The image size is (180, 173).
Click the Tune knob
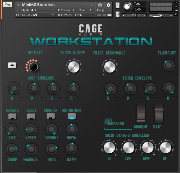[127, 7]
